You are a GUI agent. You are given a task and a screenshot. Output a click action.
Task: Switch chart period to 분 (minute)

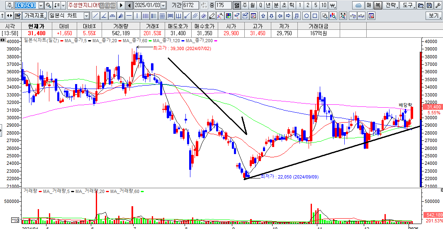pyautogui.click(x=276, y=5)
